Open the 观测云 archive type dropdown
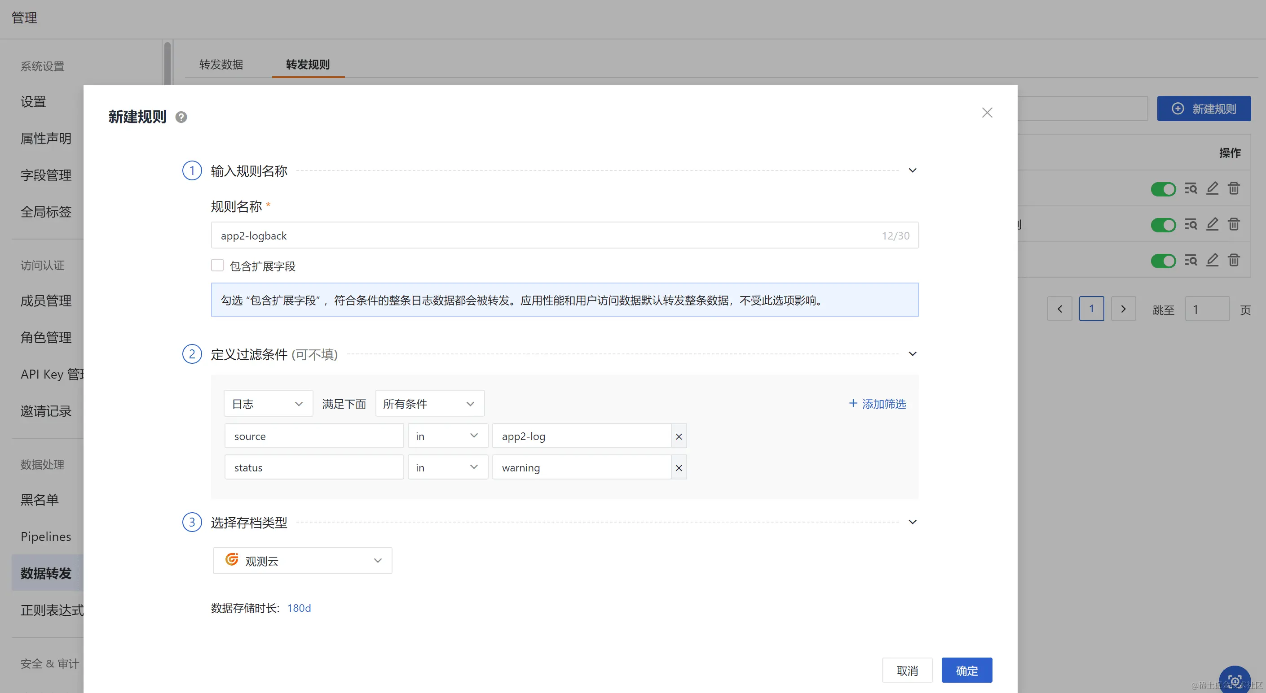Screen dimensions: 1266x693 (x=302, y=561)
